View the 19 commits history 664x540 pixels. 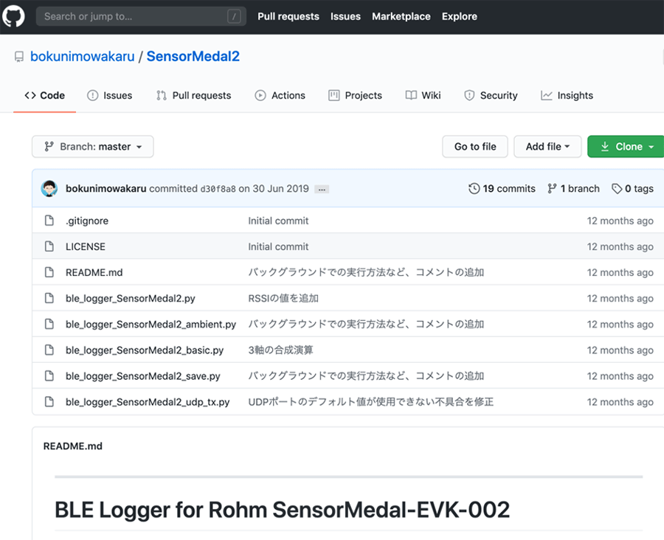point(502,188)
